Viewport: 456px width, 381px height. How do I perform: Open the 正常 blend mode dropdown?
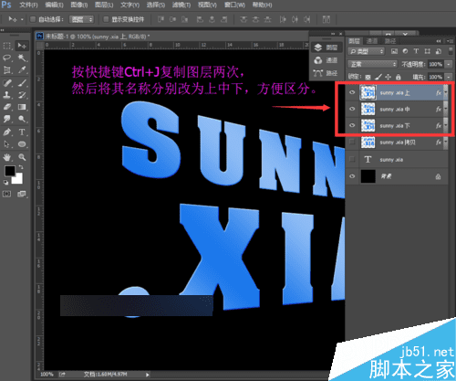[x=372, y=64]
